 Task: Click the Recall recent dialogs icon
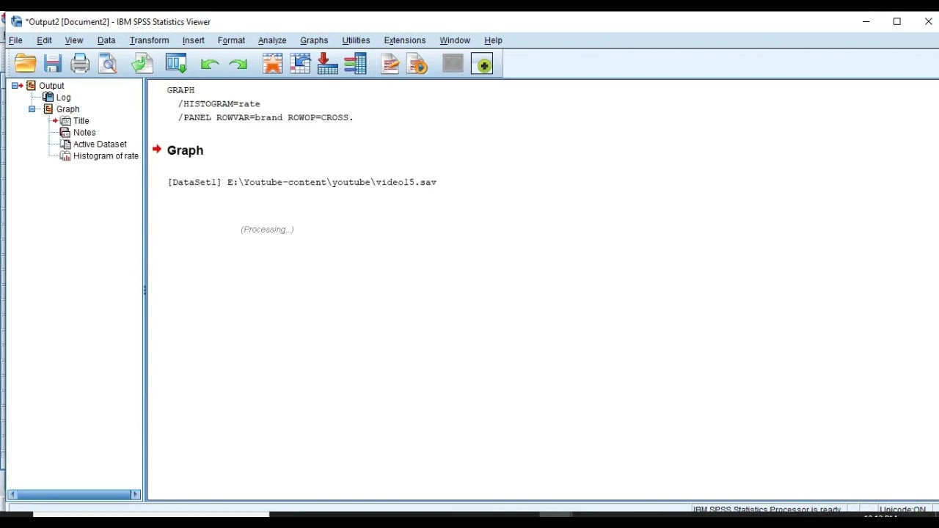177,64
